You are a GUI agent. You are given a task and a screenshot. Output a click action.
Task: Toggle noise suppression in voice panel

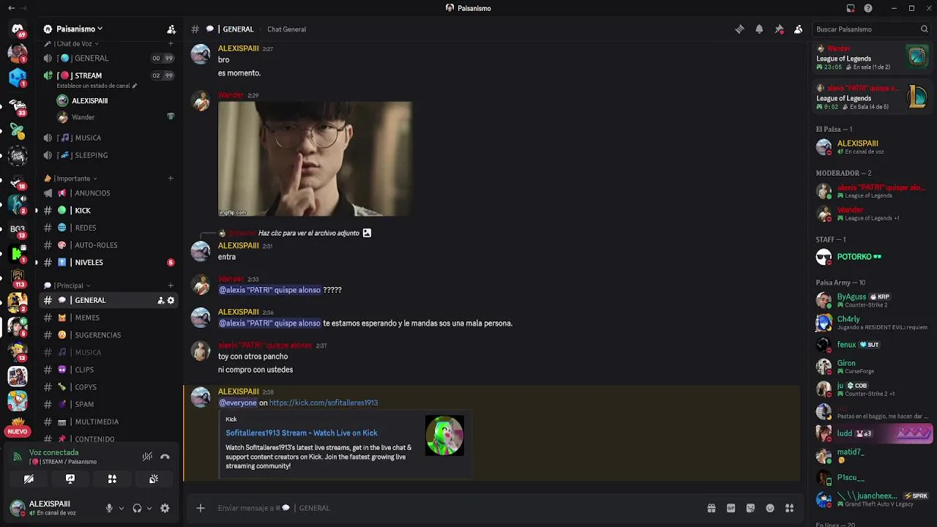147,457
